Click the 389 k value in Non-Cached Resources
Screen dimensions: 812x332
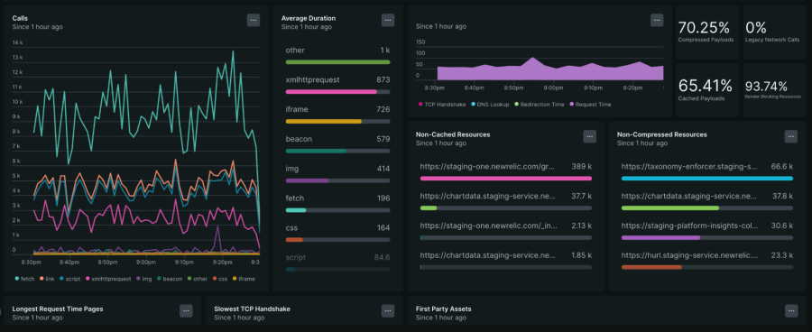pyautogui.click(x=582, y=167)
